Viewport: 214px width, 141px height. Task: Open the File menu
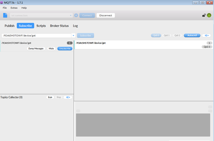coord(5,8)
